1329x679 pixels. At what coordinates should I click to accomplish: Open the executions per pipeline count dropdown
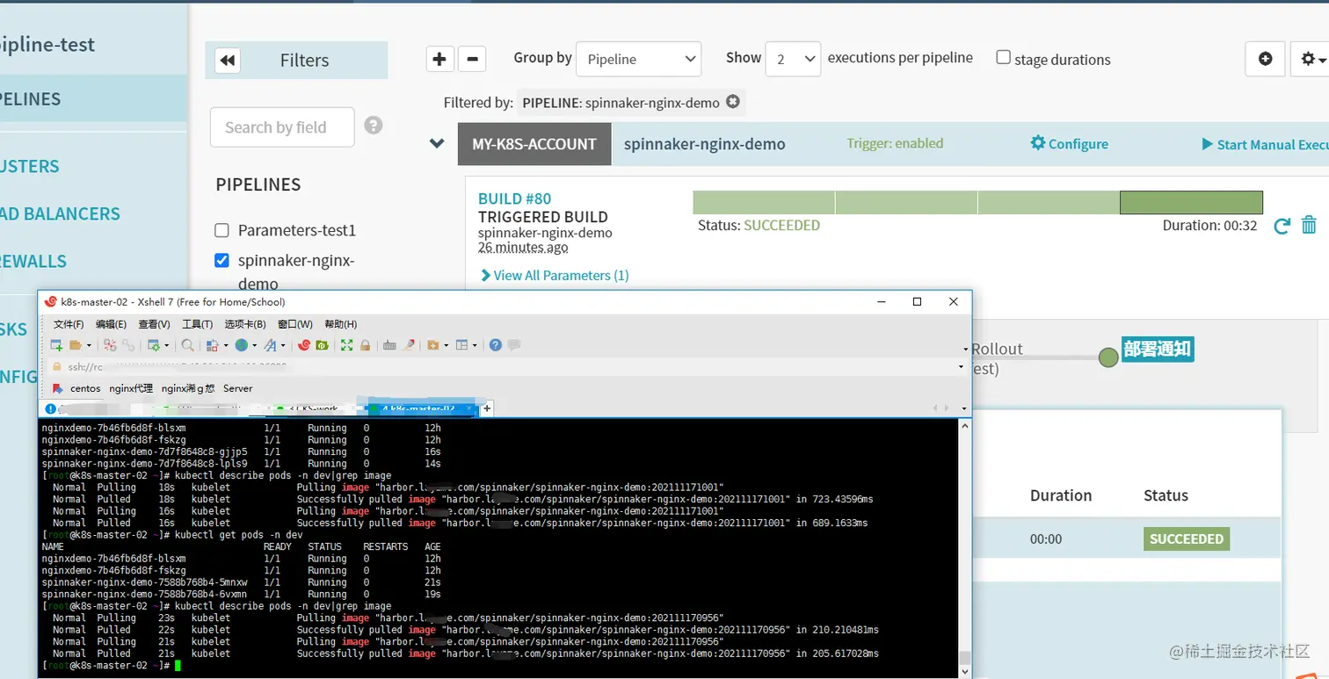793,59
